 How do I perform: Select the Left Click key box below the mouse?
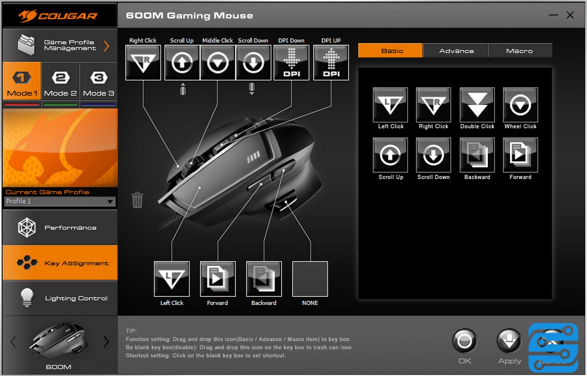172,279
